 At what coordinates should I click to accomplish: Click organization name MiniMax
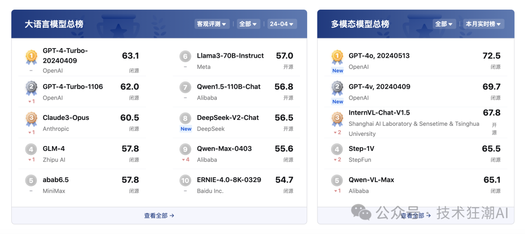[x=54, y=191]
